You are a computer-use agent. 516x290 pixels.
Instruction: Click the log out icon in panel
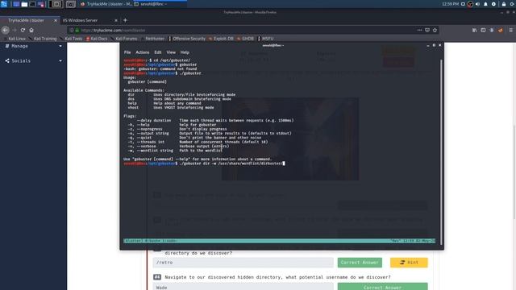click(x=513, y=4)
